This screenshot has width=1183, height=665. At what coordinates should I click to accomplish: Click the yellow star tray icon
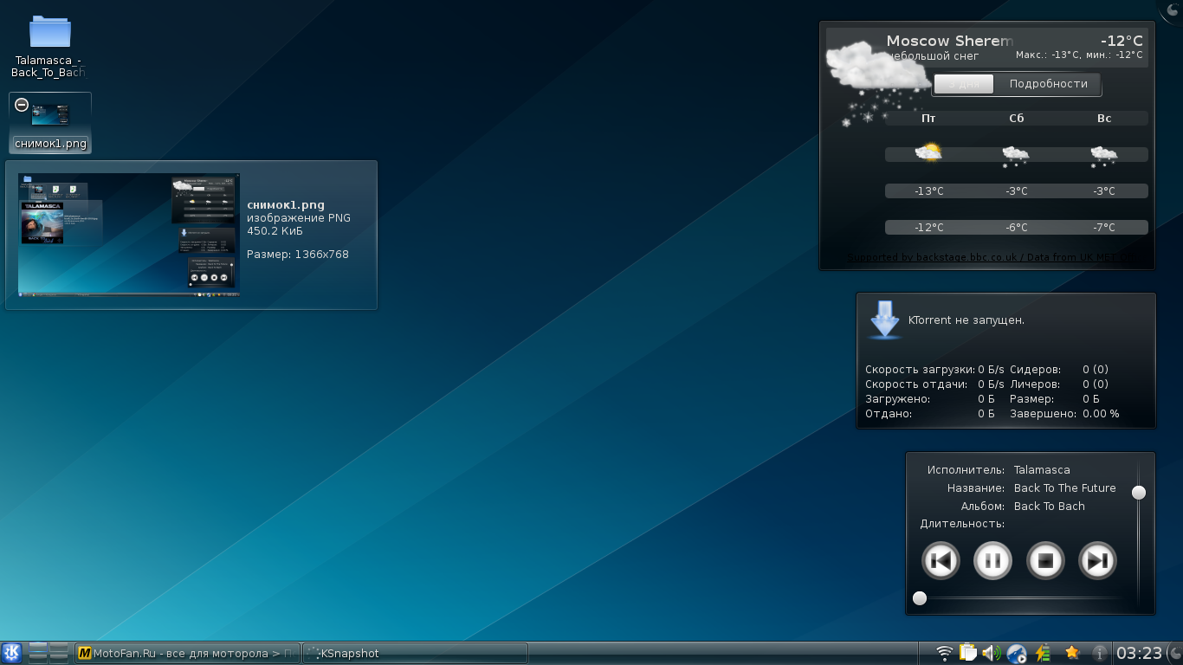coord(1072,652)
